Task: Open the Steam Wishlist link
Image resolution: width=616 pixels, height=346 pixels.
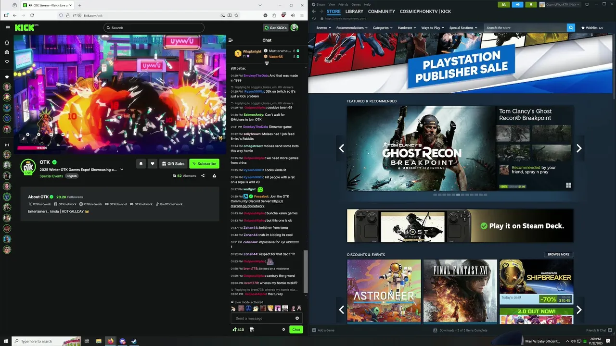Action: (592, 27)
